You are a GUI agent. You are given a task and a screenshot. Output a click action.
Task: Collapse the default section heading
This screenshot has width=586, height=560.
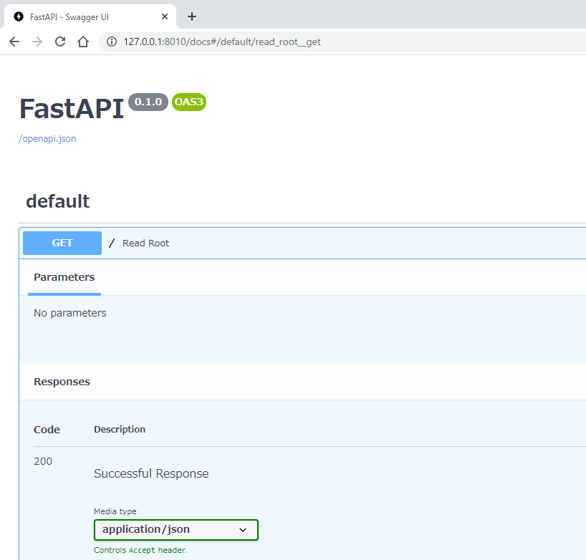(x=57, y=201)
